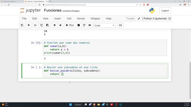Open the Help menu
The image size is (191, 107).
109,18
